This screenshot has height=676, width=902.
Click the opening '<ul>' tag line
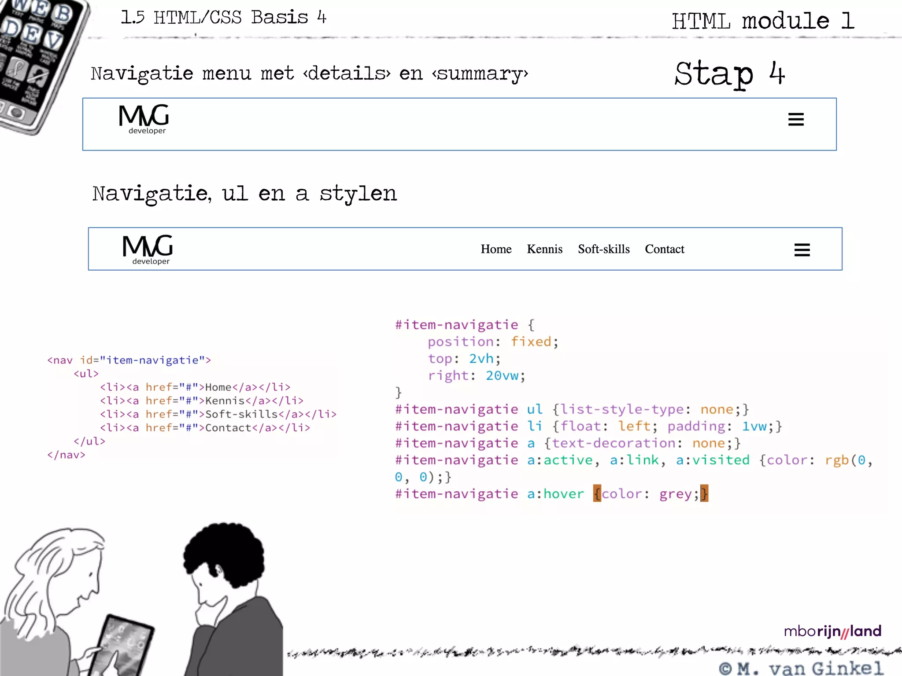click(x=86, y=374)
